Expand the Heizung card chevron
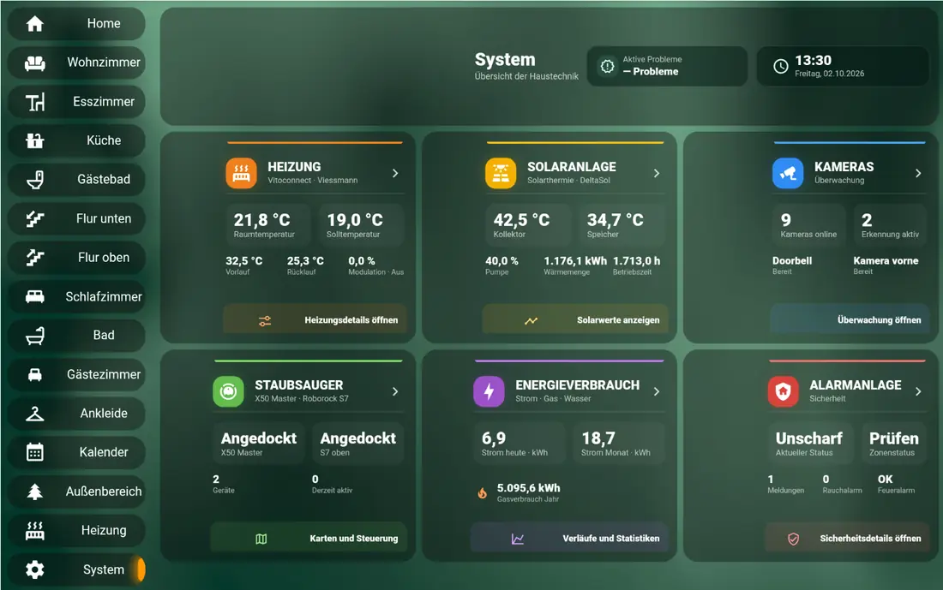Viewport: 943px width, 590px height. 395,173
